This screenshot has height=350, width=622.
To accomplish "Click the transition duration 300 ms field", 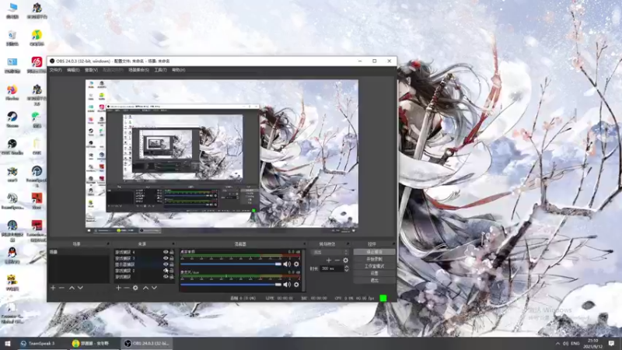I will pos(332,268).
